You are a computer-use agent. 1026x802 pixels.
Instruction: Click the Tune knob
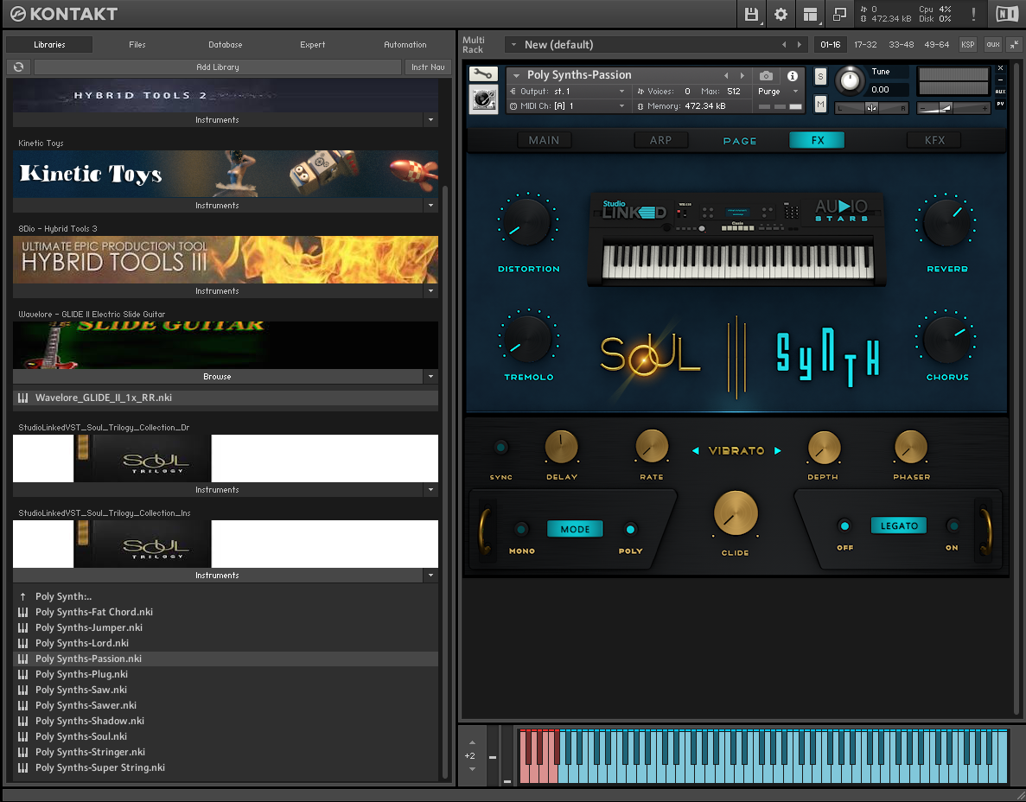coord(850,80)
